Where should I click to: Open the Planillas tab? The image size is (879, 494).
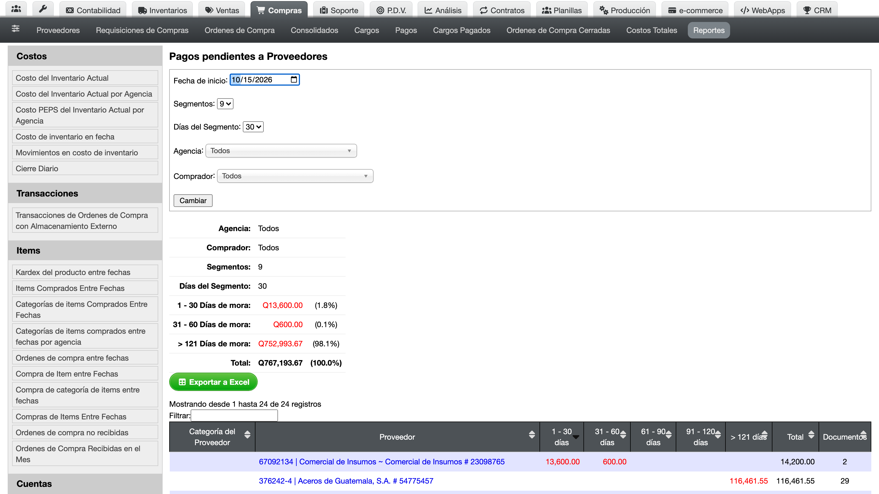click(x=562, y=10)
